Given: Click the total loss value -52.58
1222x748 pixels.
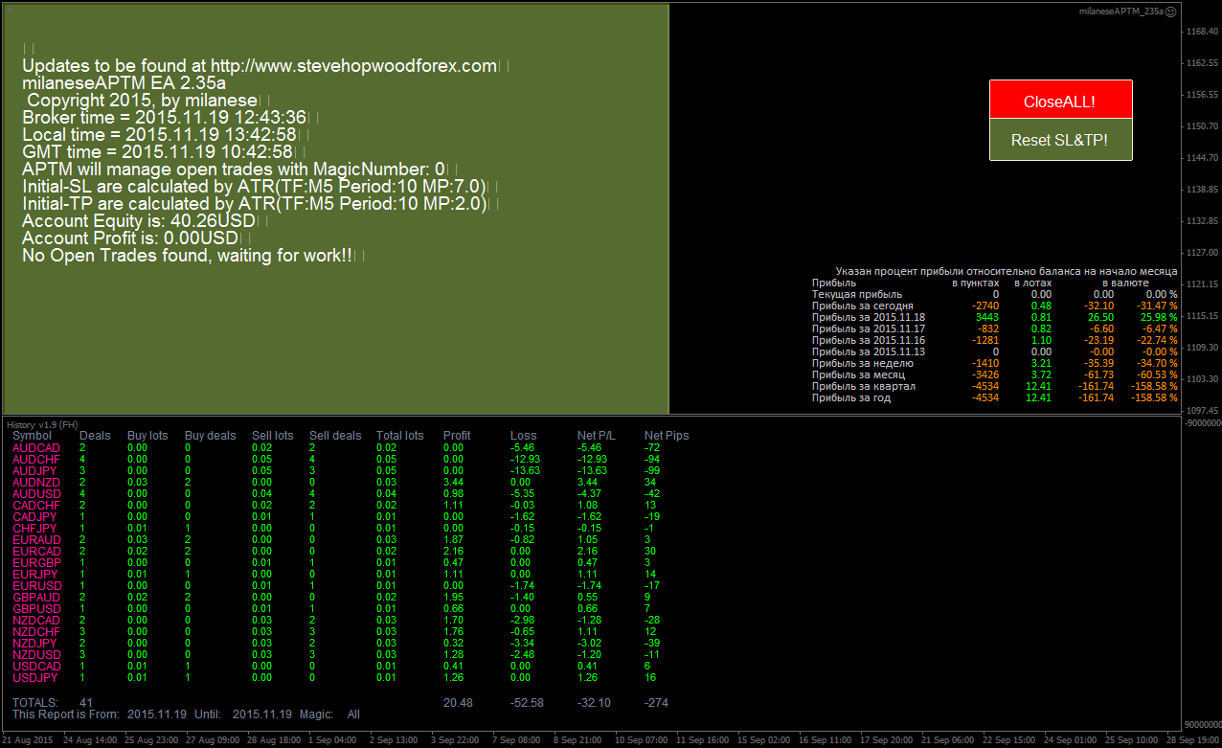Looking at the screenshot, I should 527,703.
